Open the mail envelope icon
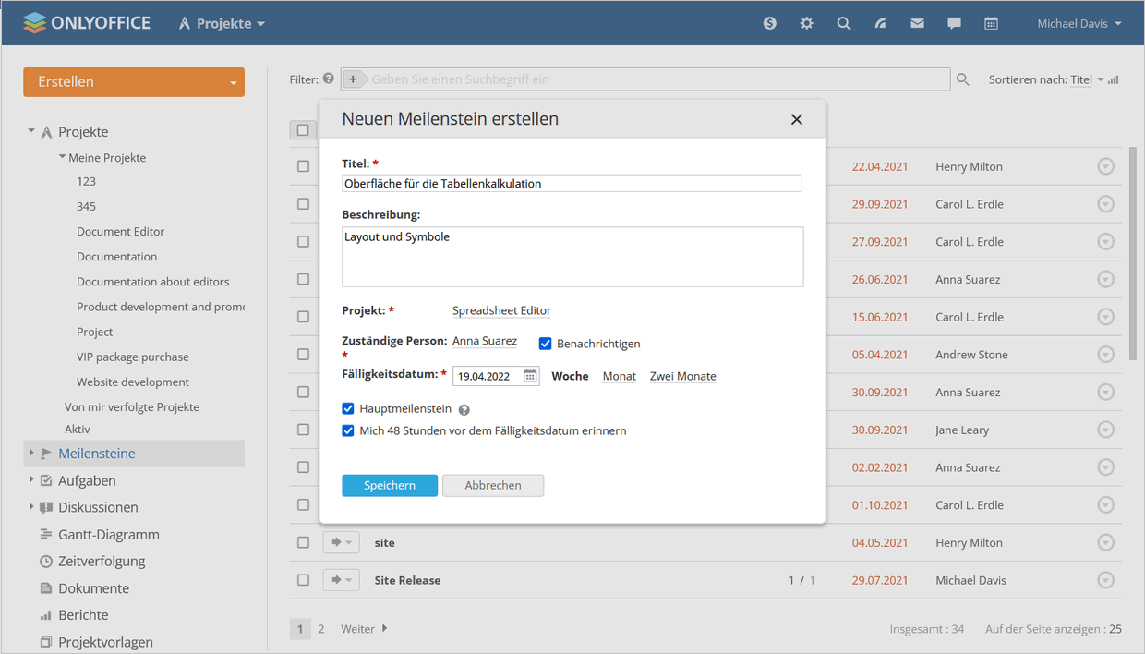The width and height of the screenshot is (1145, 654). point(917,23)
